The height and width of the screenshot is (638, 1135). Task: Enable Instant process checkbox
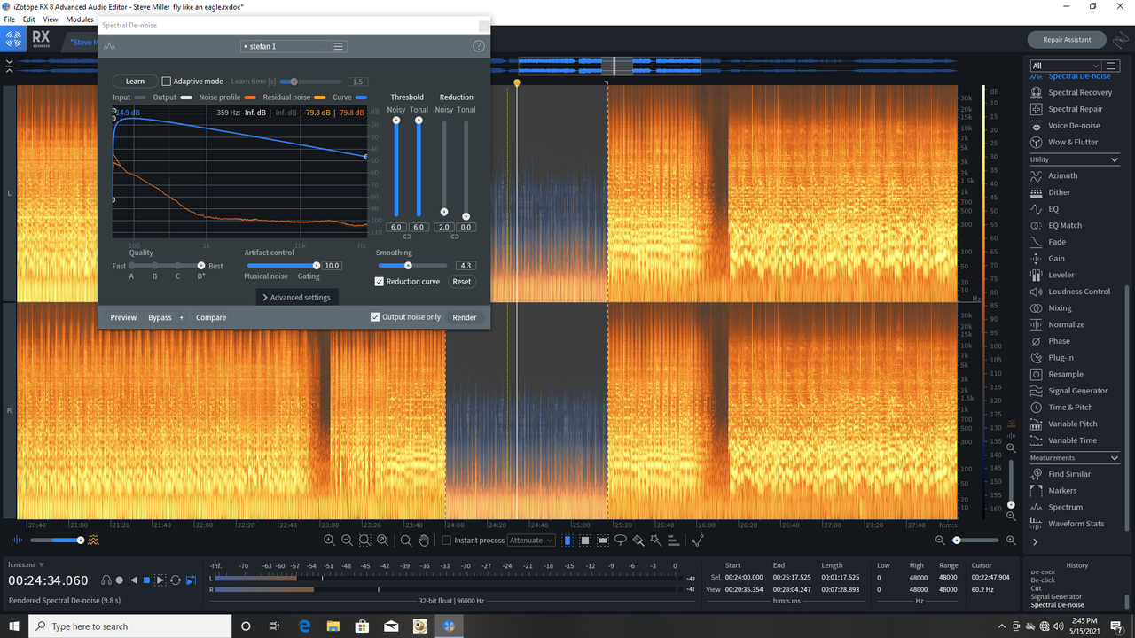pyautogui.click(x=447, y=541)
